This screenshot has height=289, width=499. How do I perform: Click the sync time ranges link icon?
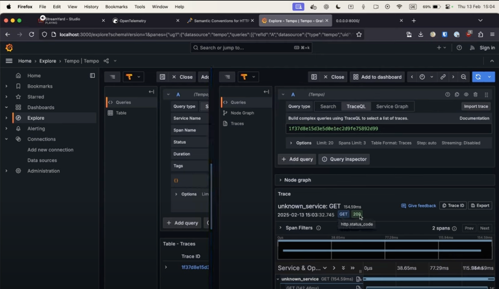tap(443, 77)
